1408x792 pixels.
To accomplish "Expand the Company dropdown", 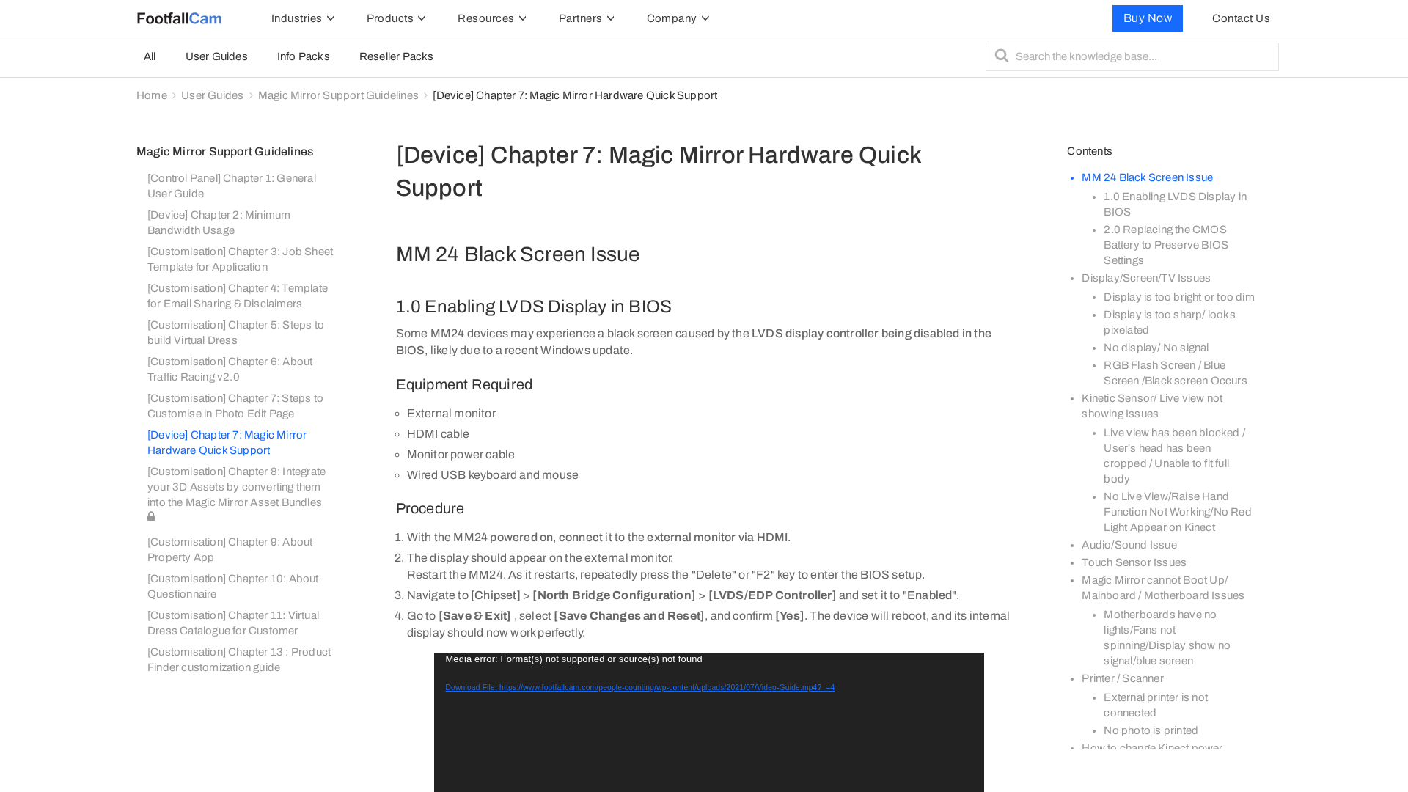I will [x=677, y=18].
